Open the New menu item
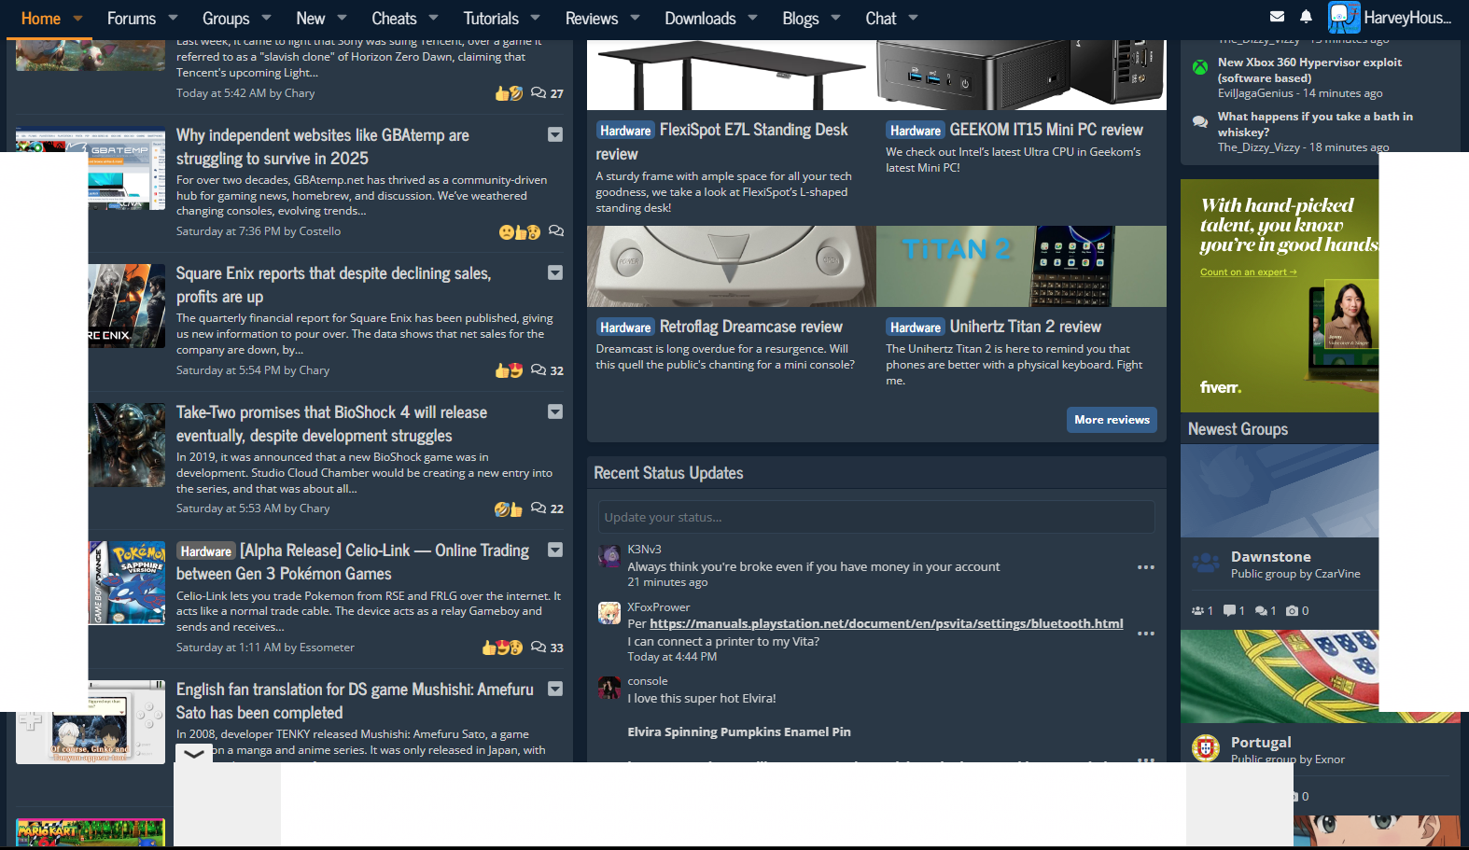 [311, 19]
